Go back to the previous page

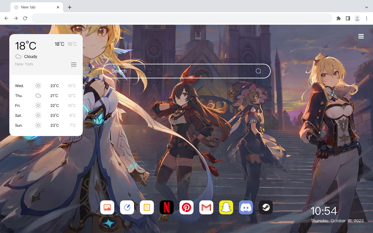tap(6, 18)
